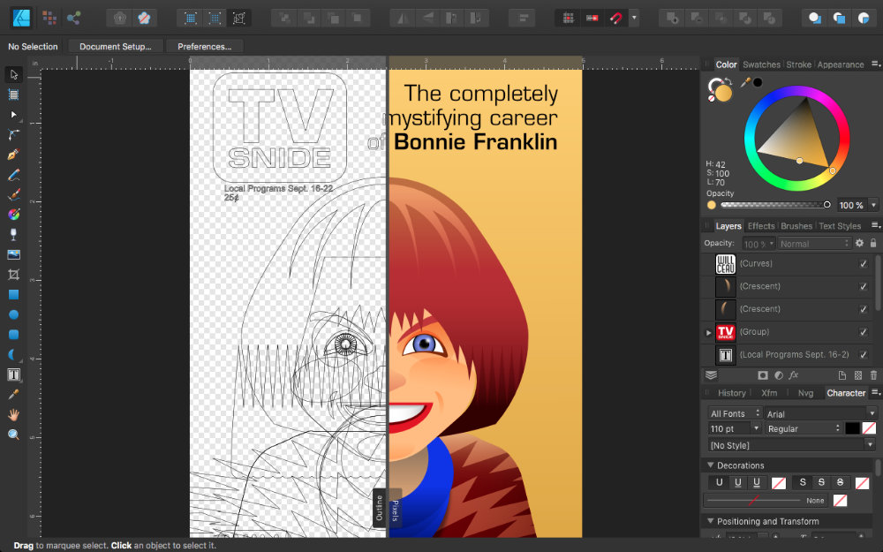Select the Pen tool in the left toolbar
The width and height of the screenshot is (883, 552).
[13, 154]
